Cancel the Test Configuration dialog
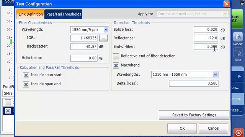 tap(213, 128)
